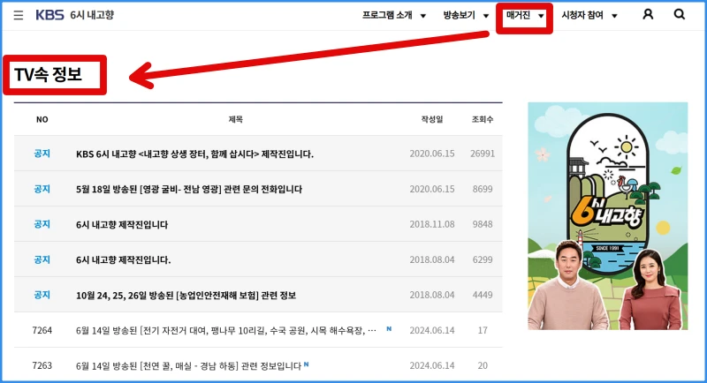Click view count 8699
The height and width of the screenshot is (383, 707).
483,189
